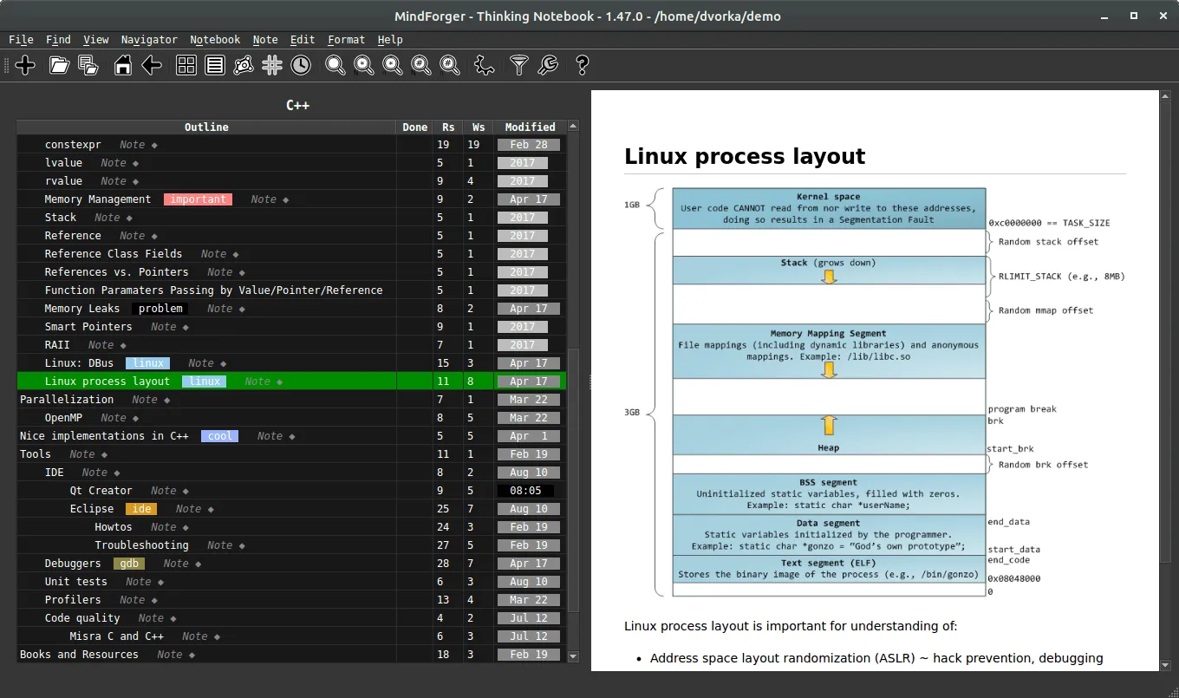Go to the Home view icon
Viewport: 1179px width, 698px height.
123,65
